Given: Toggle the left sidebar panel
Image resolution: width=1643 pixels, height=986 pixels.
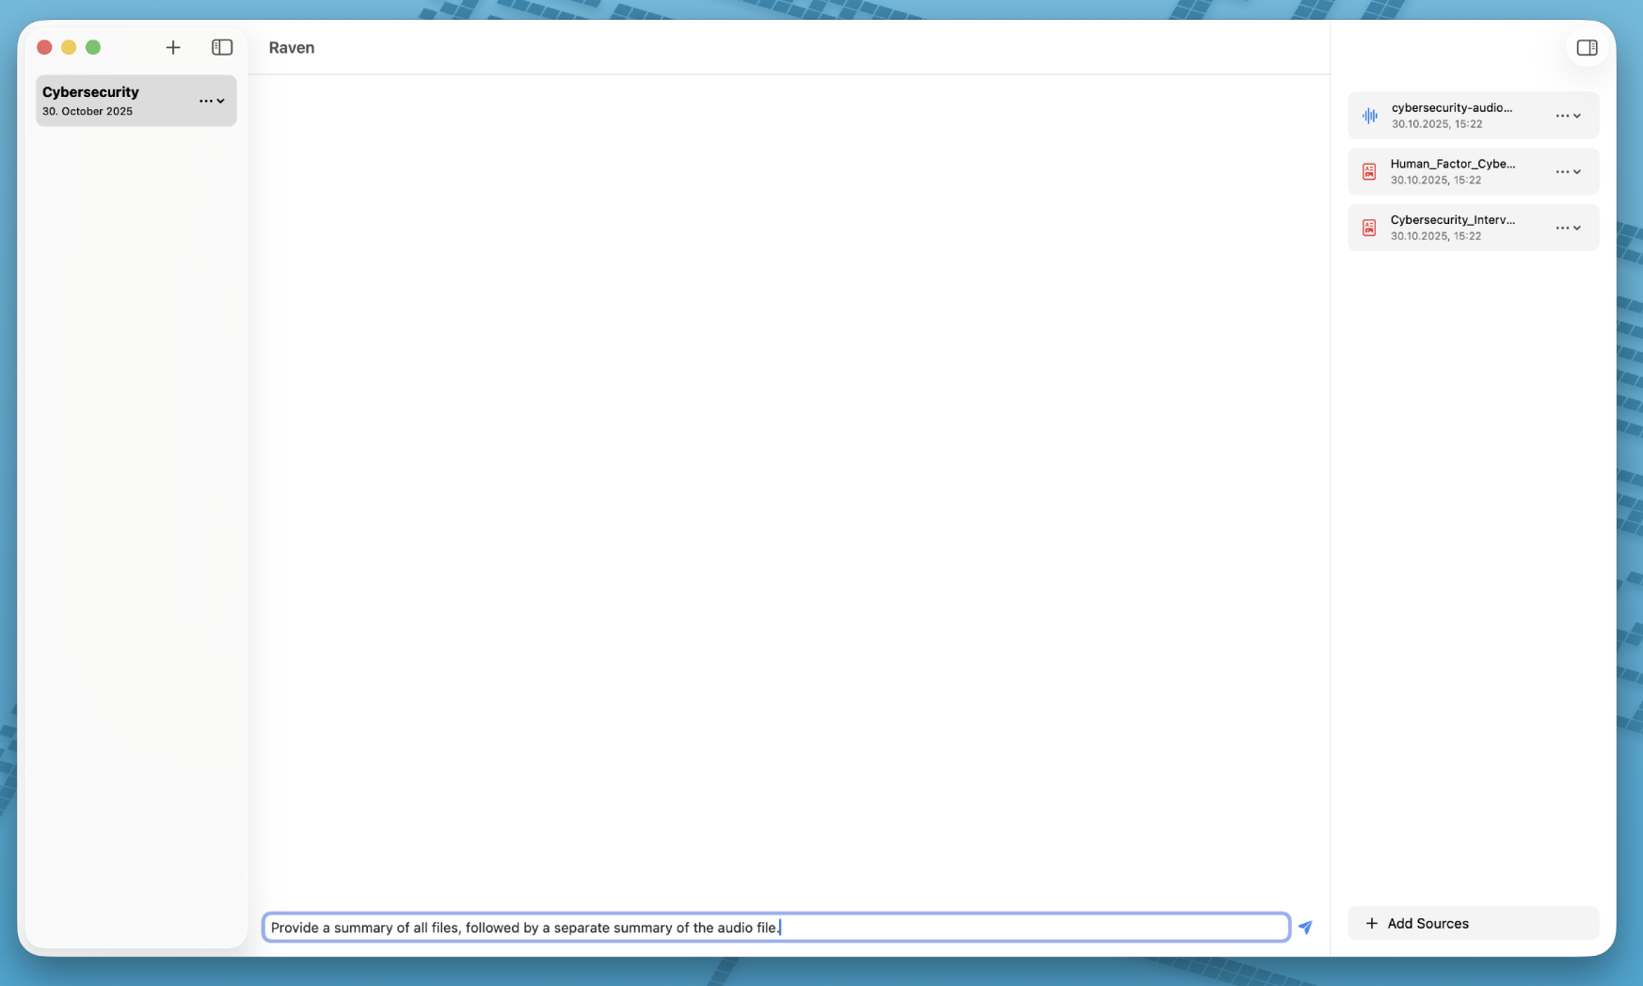Looking at the screenshot, I should 222,48.
